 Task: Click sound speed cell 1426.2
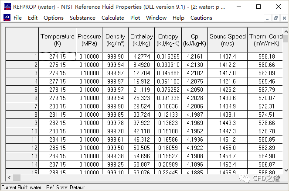click(228, 90)
